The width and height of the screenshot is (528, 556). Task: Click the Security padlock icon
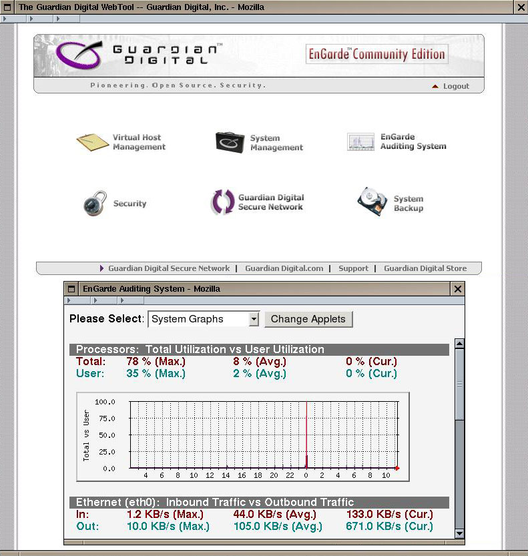point(95,203)
